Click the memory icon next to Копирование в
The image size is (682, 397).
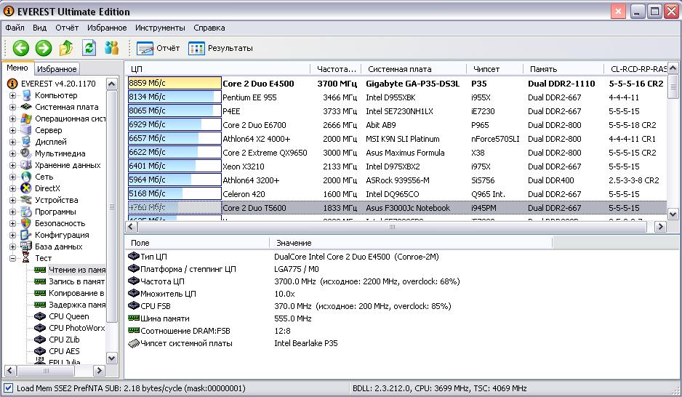point(40,293)
